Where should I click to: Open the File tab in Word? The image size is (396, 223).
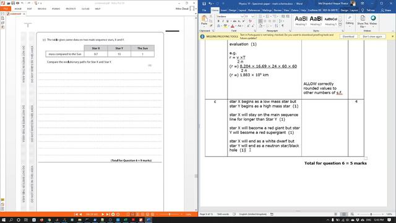(x=204, y=11)
